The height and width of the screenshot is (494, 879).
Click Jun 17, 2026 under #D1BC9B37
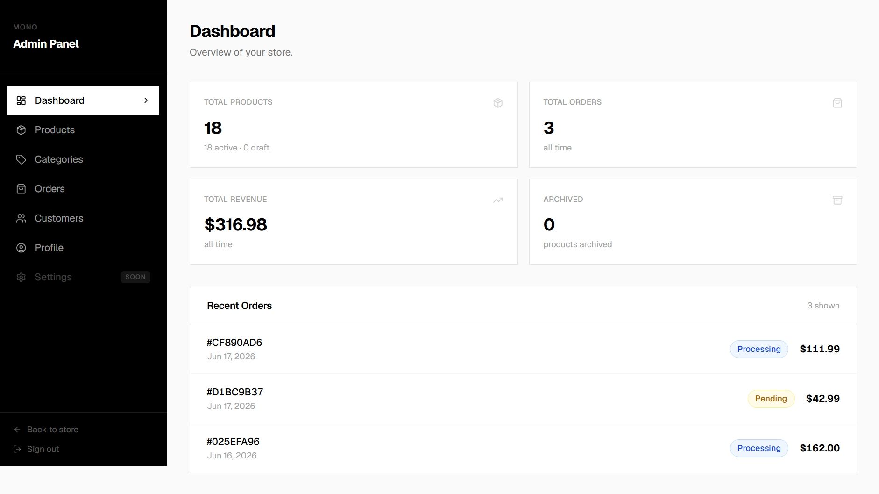pyautogui.click(x=231, y=406)
